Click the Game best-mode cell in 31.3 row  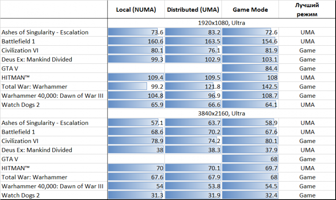[307, 195]
